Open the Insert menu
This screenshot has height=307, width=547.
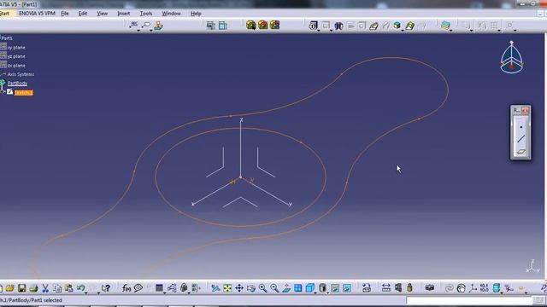click(x=123, y=14)
